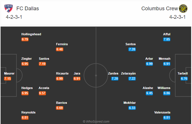Click Tarbell's 6.76 goalkeeper rating badge
192x124 pixels.
coord(184,78)
